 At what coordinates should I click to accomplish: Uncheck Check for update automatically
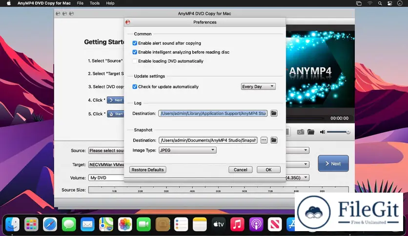pos(135,87)
